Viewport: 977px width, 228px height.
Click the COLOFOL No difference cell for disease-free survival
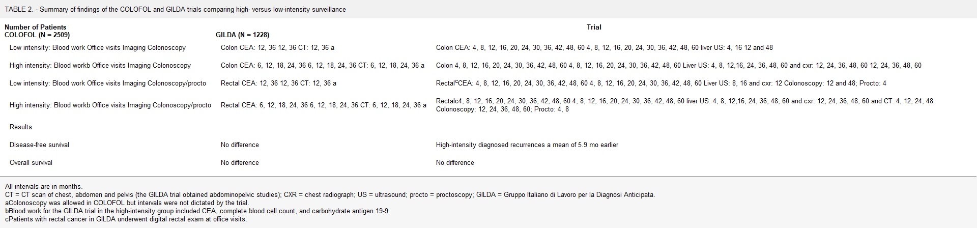240,145
